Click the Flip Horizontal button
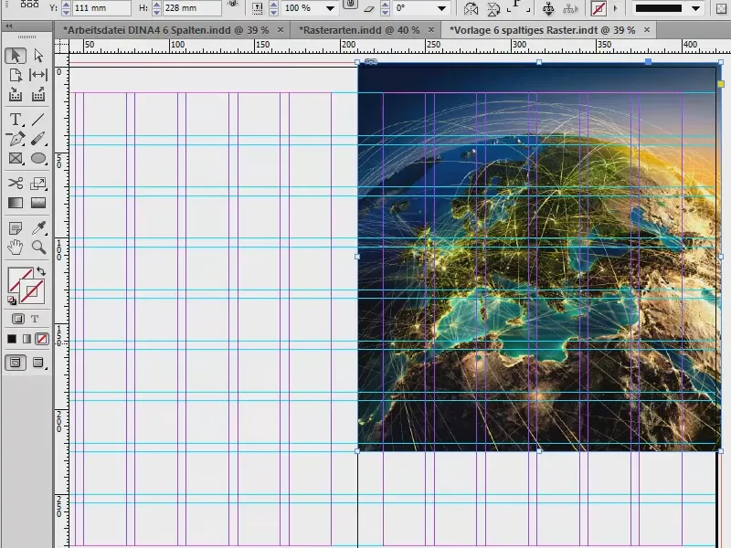This screenshot has width=731, height=548. pos(471,8)
